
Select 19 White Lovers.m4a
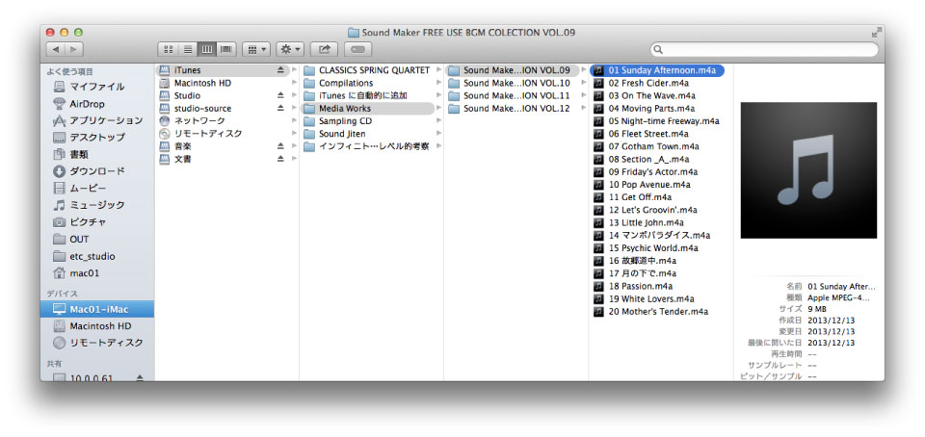pyautogui.click(x=657, y=298)
